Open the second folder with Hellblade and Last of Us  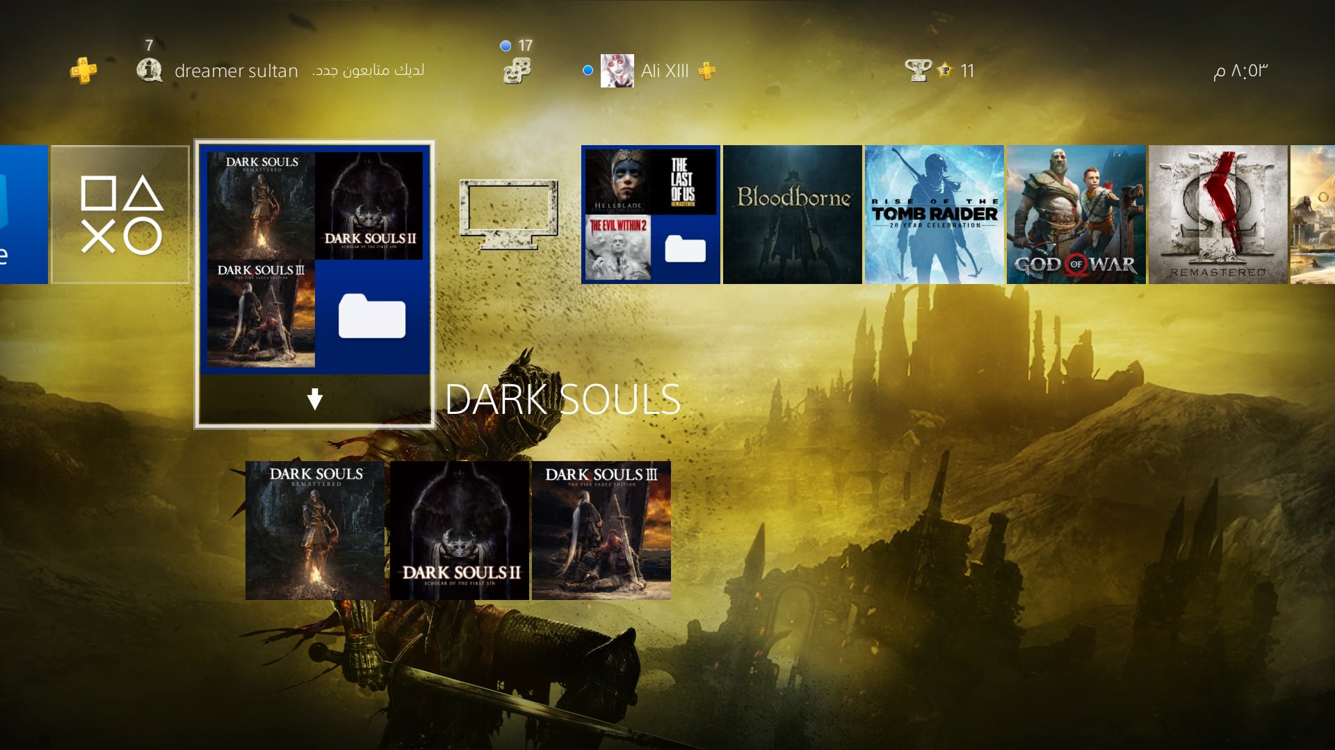[x=651, y=214]
